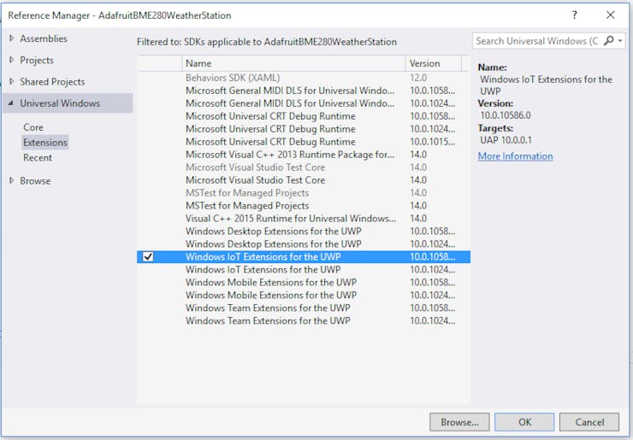Screen dimensions: 633x440
Task: Select Windows Desktop Extensions for UWP 10.0.1024
Action: click(304, 243)
